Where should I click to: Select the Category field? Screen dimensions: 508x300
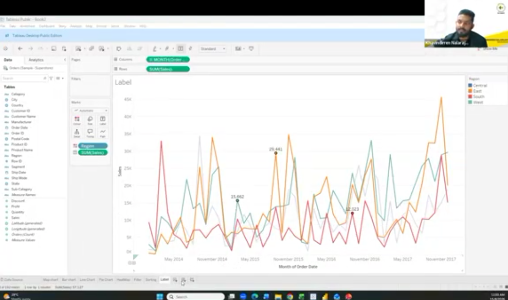tap(18, 94)
